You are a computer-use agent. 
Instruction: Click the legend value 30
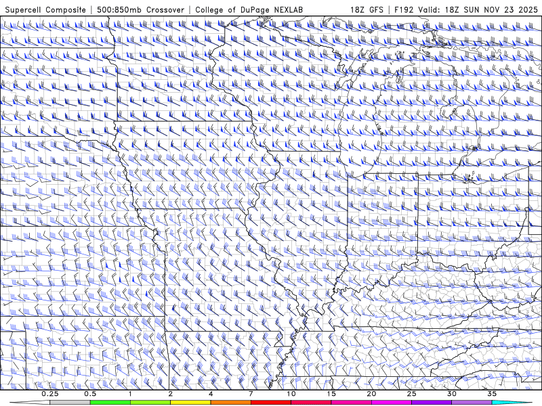click(451, 394)
